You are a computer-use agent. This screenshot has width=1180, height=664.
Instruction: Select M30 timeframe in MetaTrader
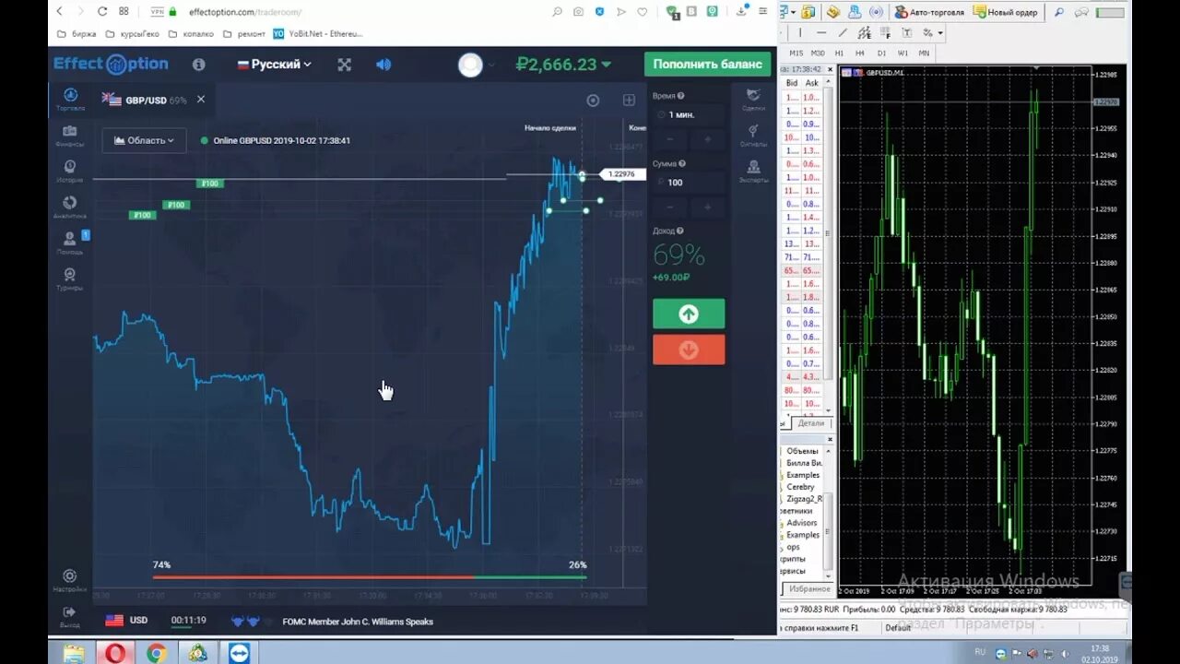point(818,53)
